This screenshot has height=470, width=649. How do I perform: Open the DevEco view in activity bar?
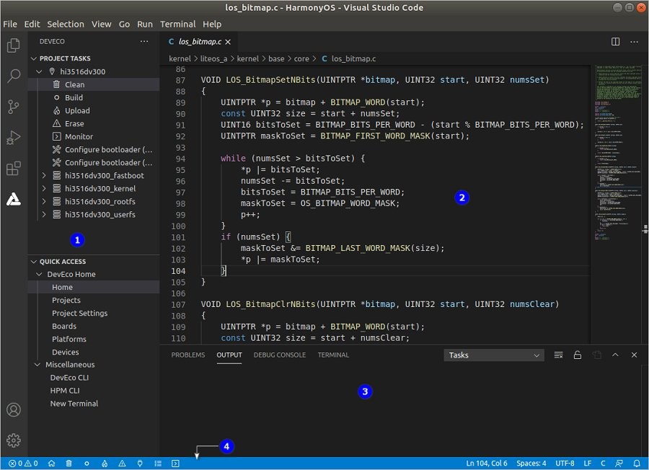pyautogui.click(x=13, y=200)
